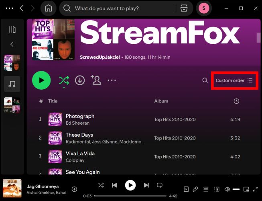
Task: Sort by the Album column header
Action: (x=161, y=101)
